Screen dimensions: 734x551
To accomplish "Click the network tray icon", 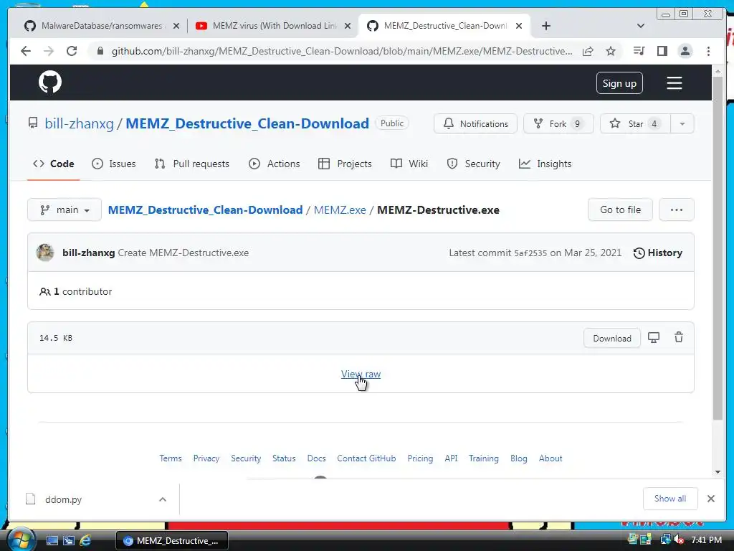I will pos(665,540).
